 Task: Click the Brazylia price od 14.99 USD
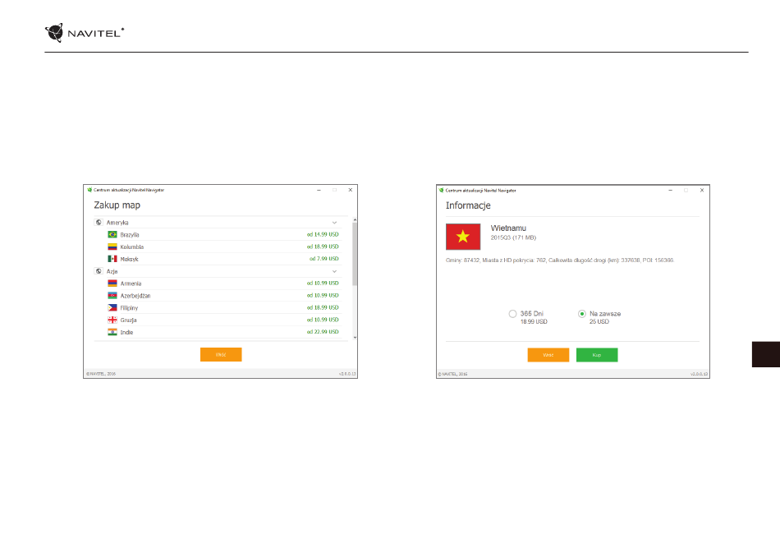(323, 234)
